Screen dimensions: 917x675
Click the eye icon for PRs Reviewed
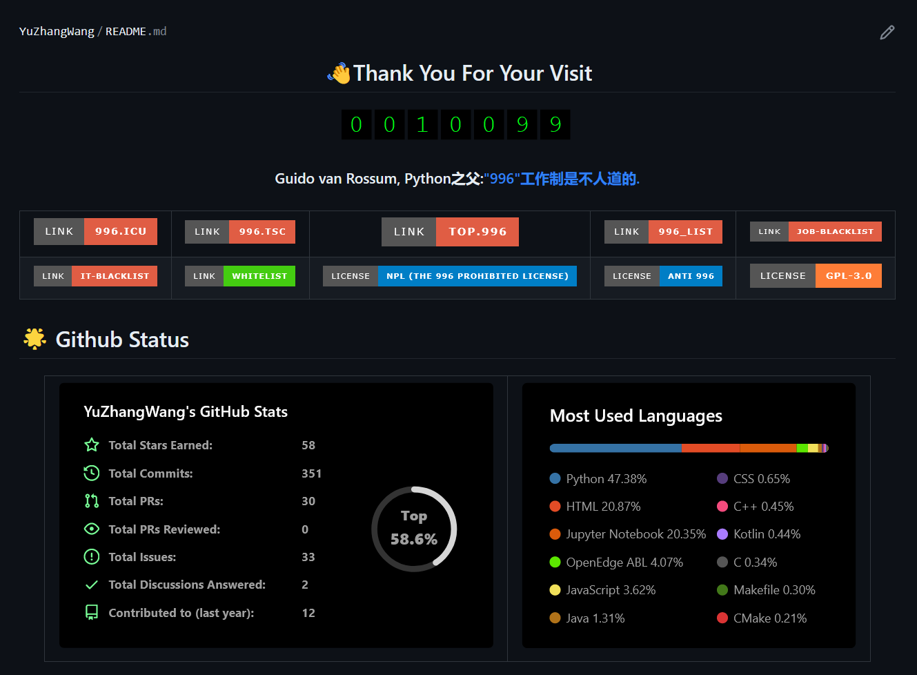[x=91, y=529]
